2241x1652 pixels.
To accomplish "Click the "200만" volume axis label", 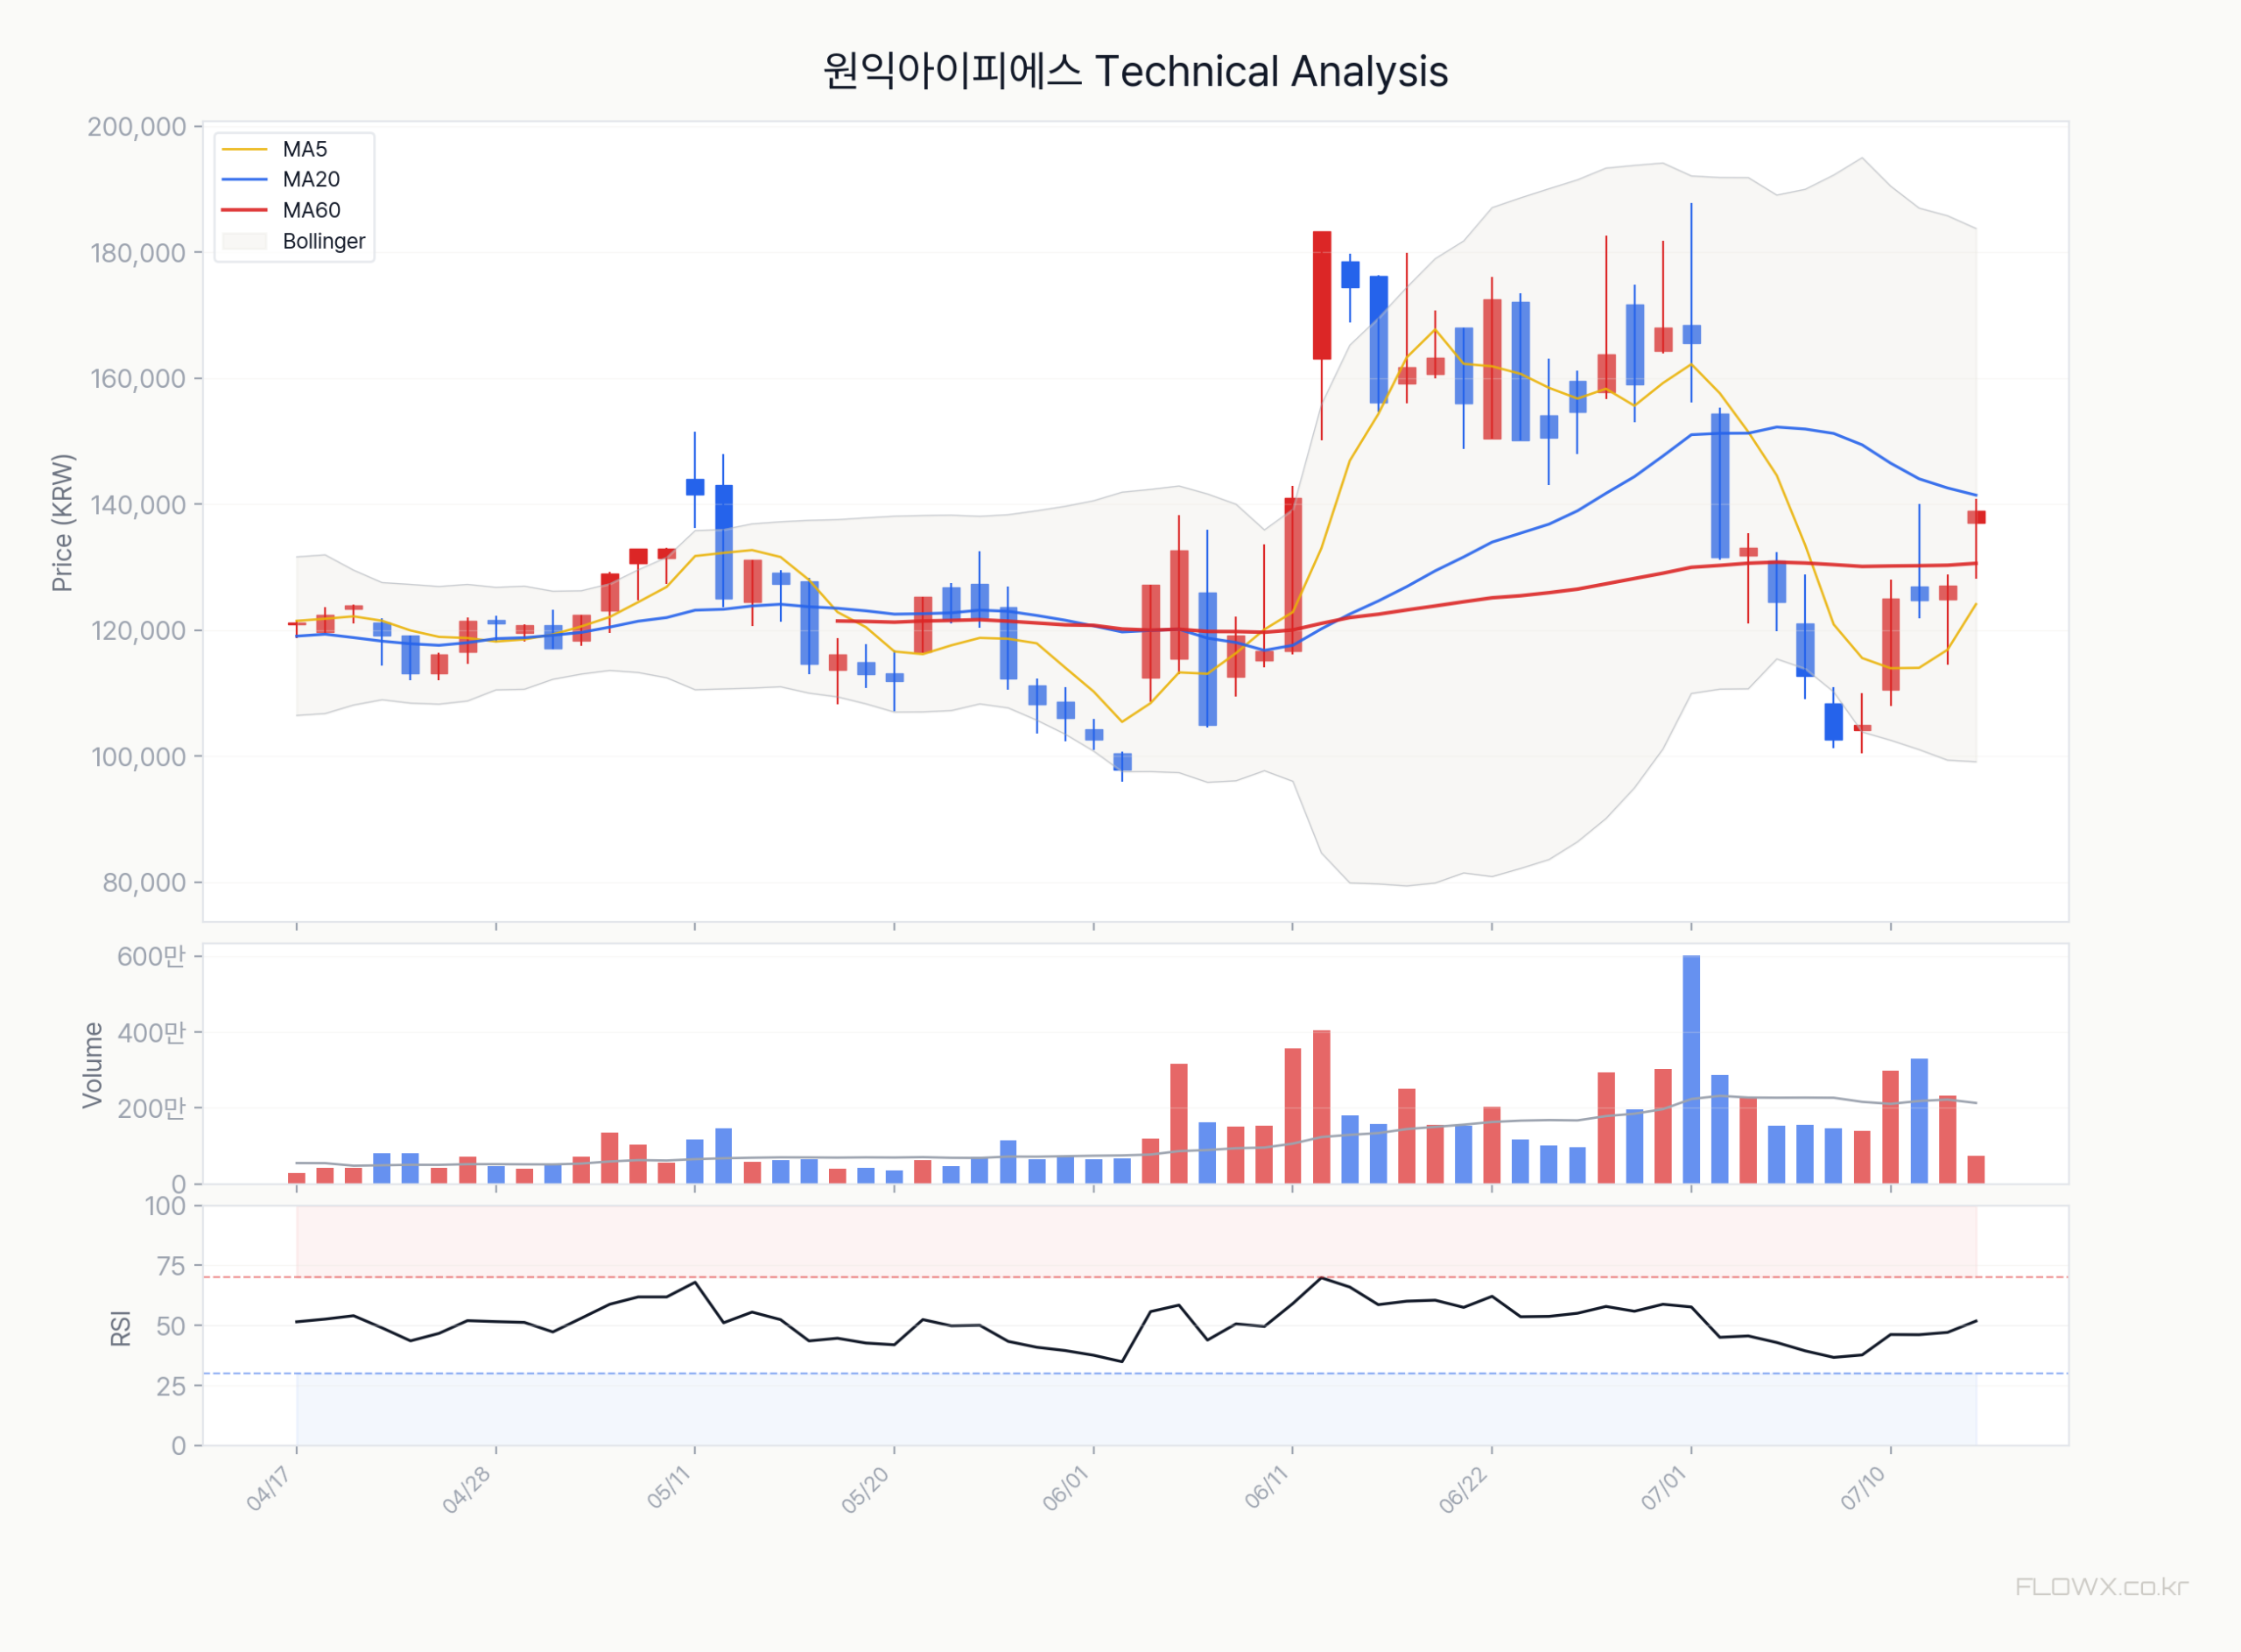I will (151, 1108).
